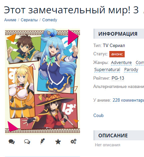Open the Adventure genre tag
144x157 pixels.
121,63
